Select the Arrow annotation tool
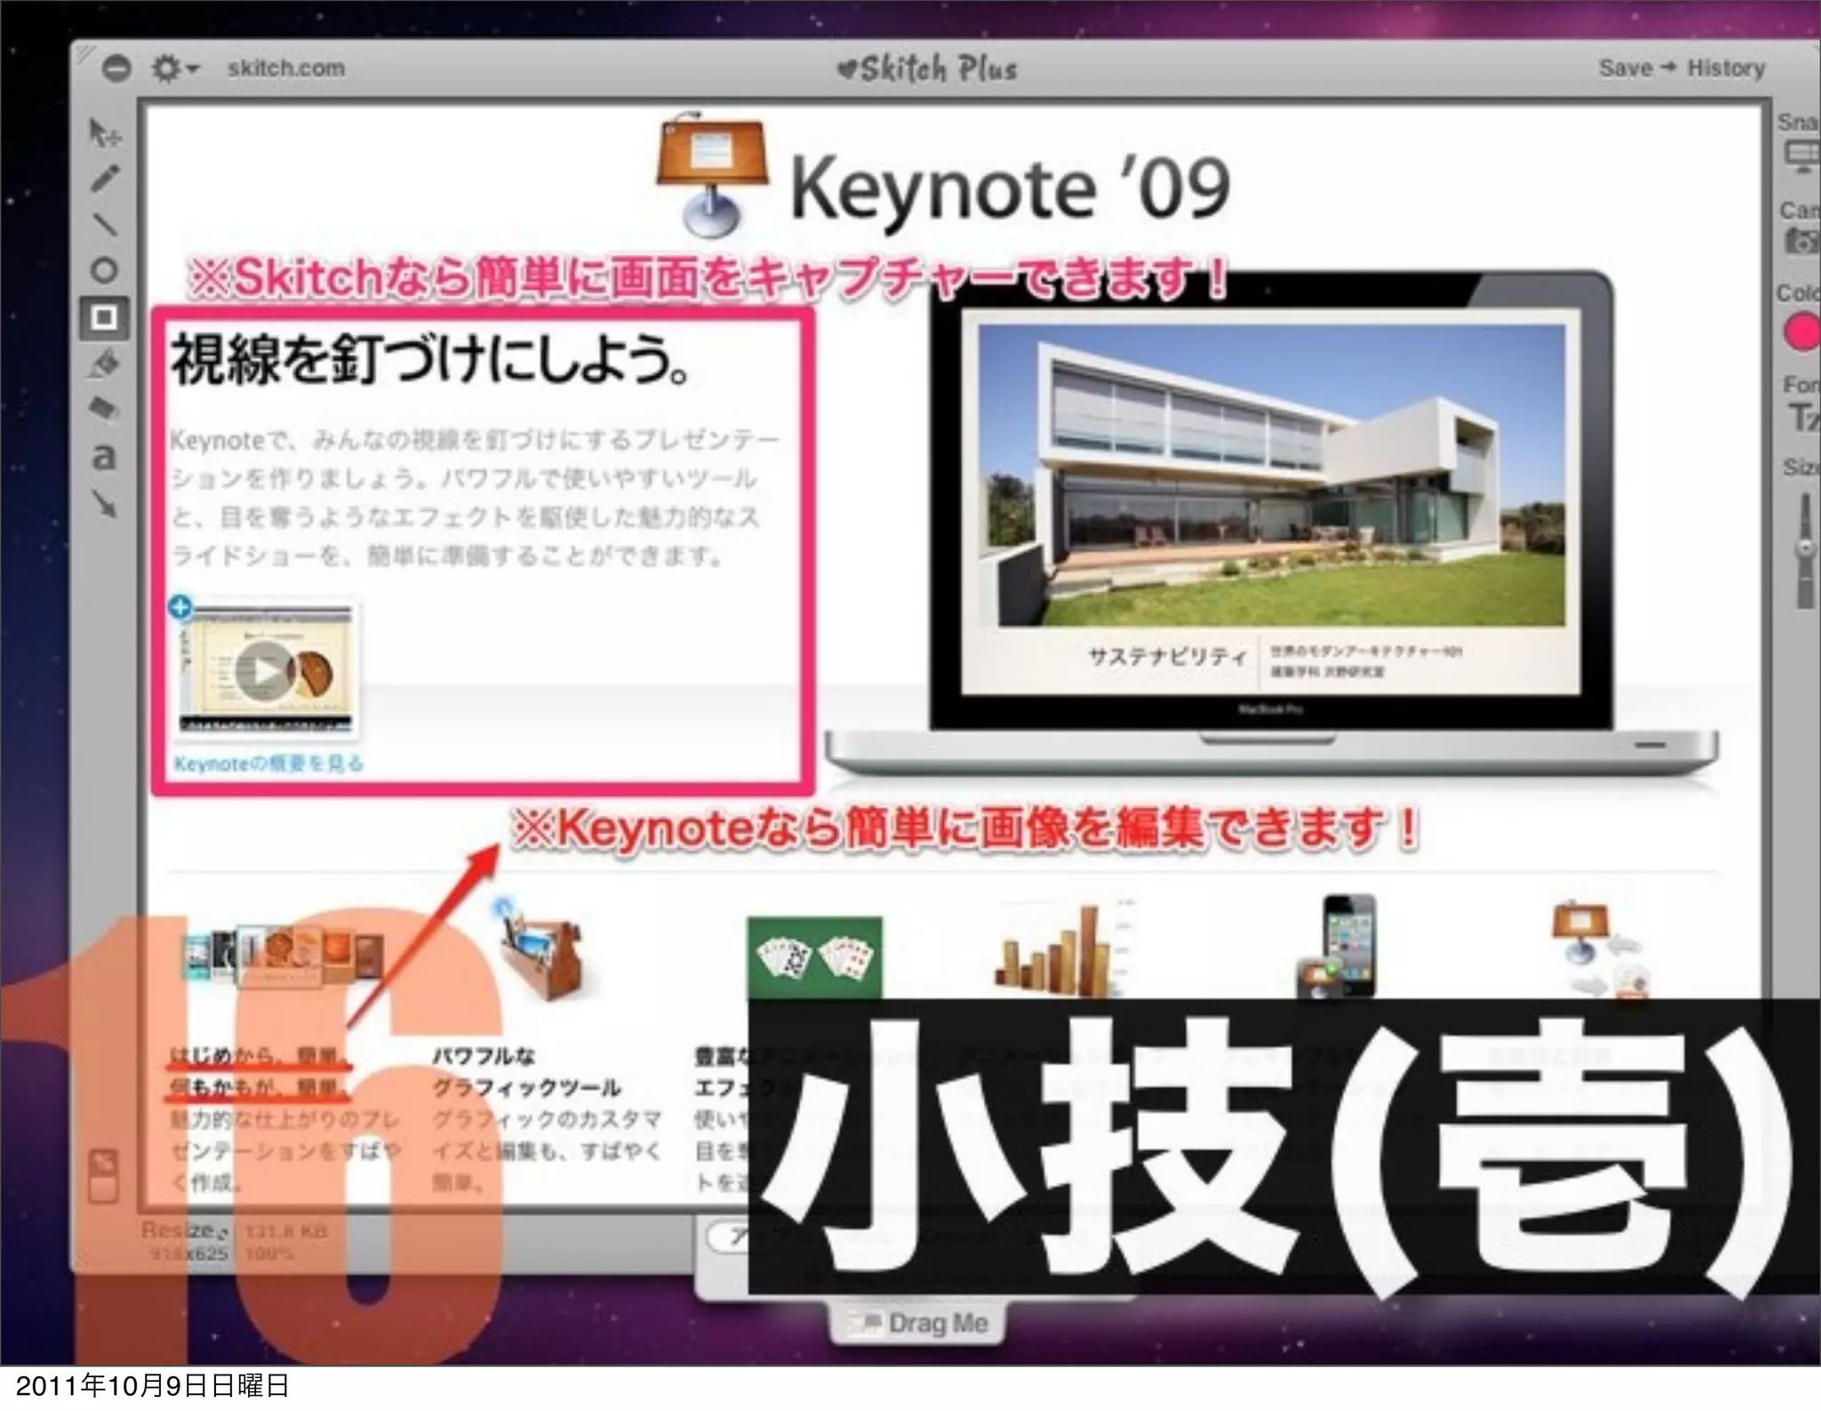This screenshot has width=1821, height=1411. (x=105, y=504)
